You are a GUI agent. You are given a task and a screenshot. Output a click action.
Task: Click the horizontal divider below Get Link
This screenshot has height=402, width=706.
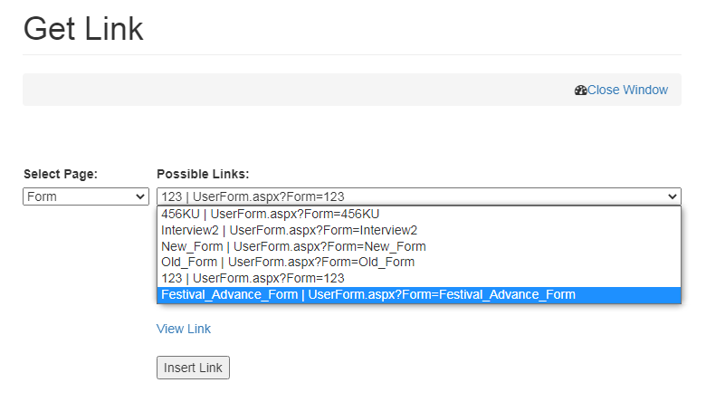pos(352,55)
